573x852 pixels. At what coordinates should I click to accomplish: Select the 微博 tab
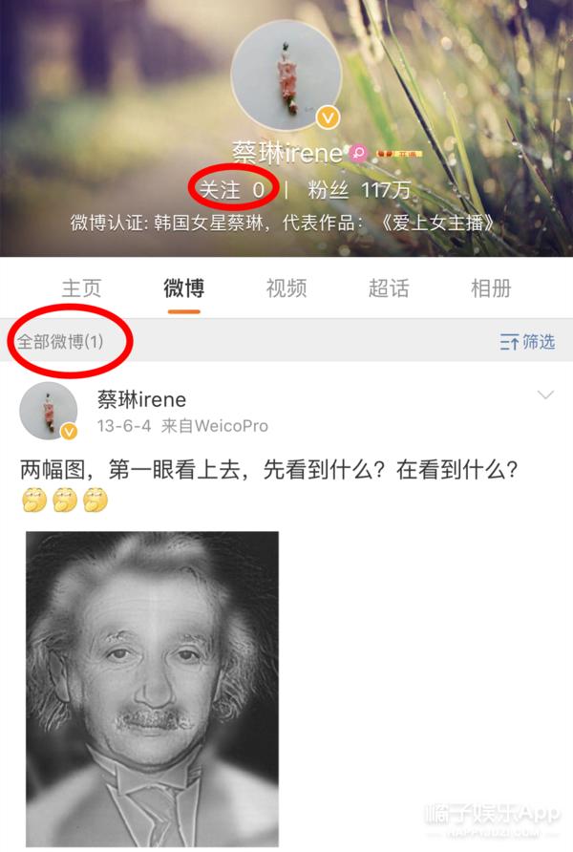click(184, 288)
